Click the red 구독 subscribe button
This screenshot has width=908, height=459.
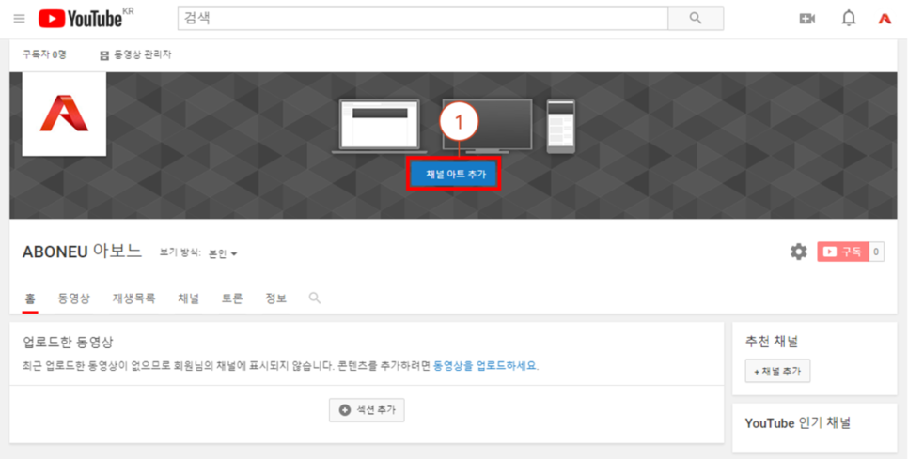[843, 252]
